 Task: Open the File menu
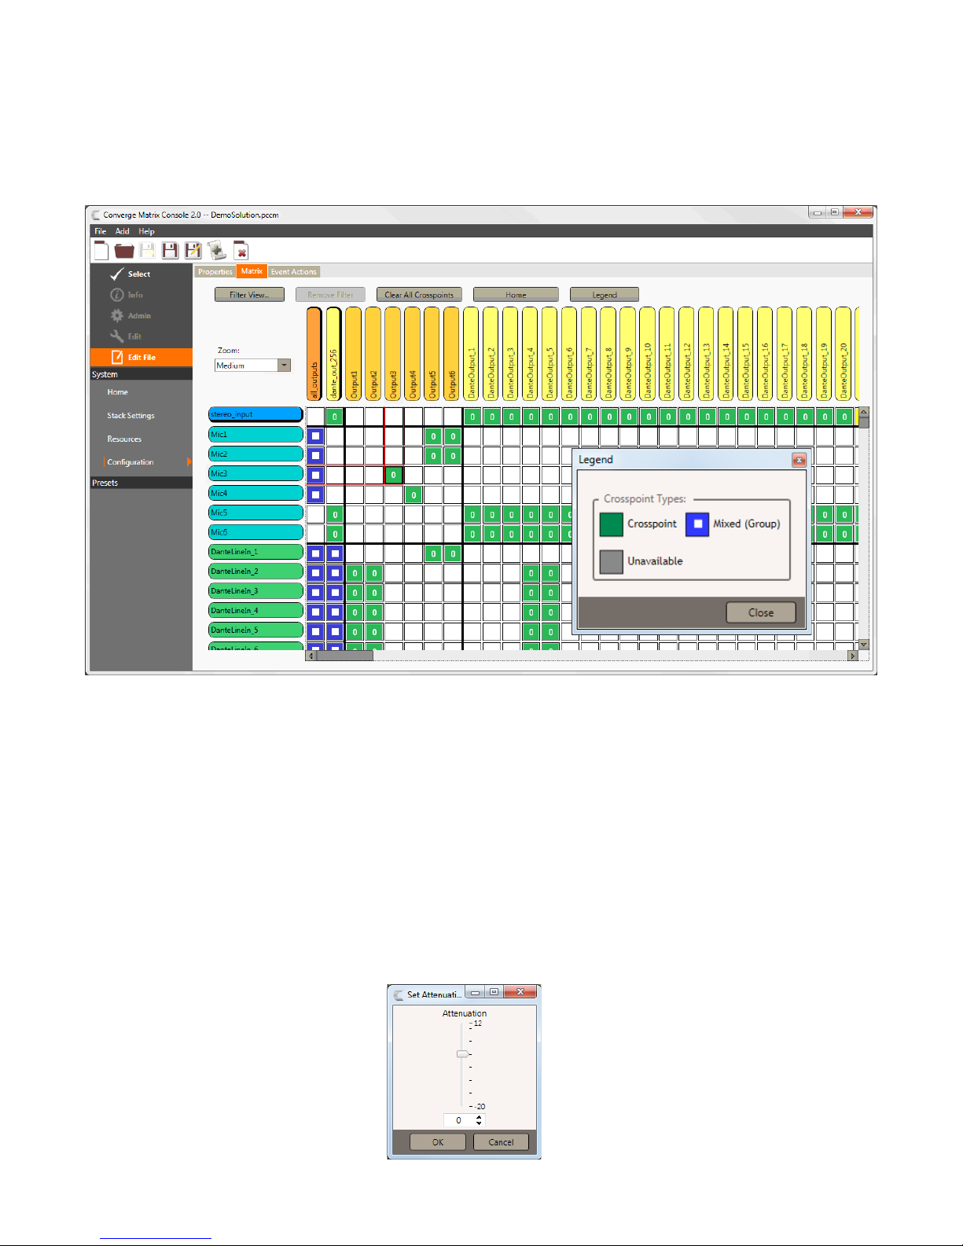click(x=101, y=231)
